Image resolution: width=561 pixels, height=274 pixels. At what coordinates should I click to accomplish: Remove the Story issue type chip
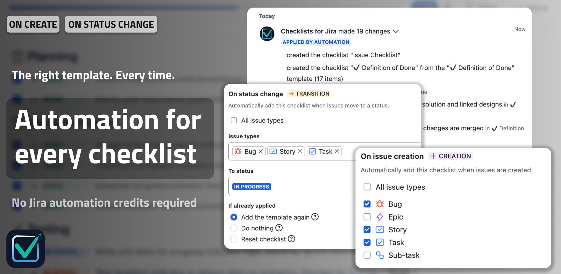click(300, 151)
